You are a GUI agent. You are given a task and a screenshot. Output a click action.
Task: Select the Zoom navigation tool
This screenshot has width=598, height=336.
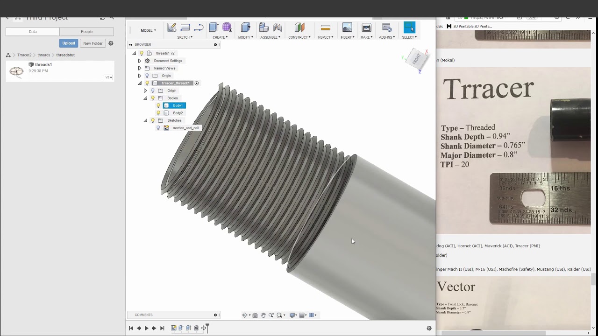click(271, 315)
